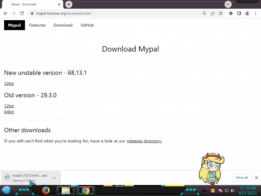Download 64bit of old version 29.3.0

point(9,112)
